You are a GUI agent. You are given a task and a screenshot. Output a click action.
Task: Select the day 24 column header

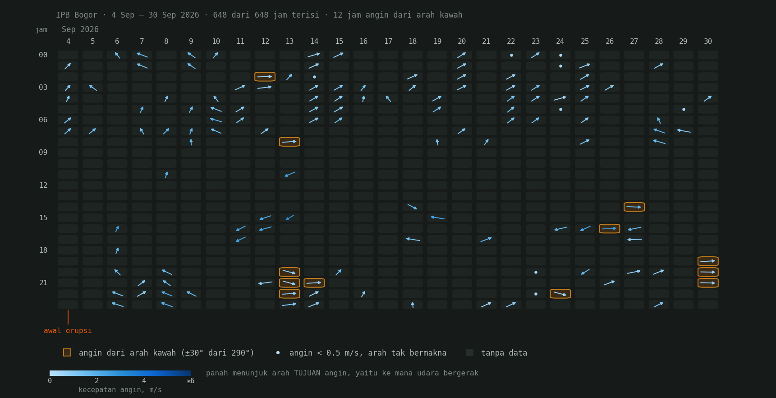pyautogui.click(x=560, y=42)
